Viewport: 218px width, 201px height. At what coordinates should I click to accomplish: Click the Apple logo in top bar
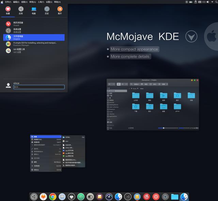2,2
